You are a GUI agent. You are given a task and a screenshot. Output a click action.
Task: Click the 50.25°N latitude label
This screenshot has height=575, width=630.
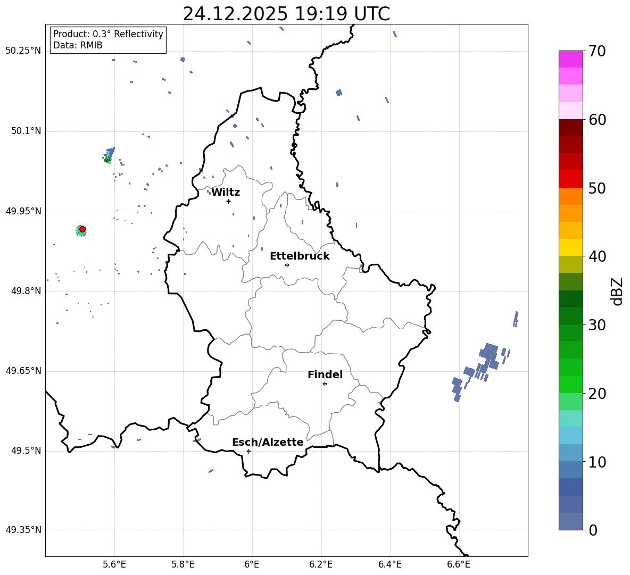[23, 51]
